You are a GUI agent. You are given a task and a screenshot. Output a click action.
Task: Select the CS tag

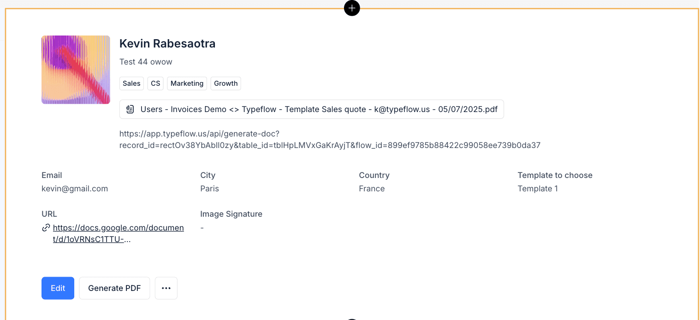coord(155,83)
